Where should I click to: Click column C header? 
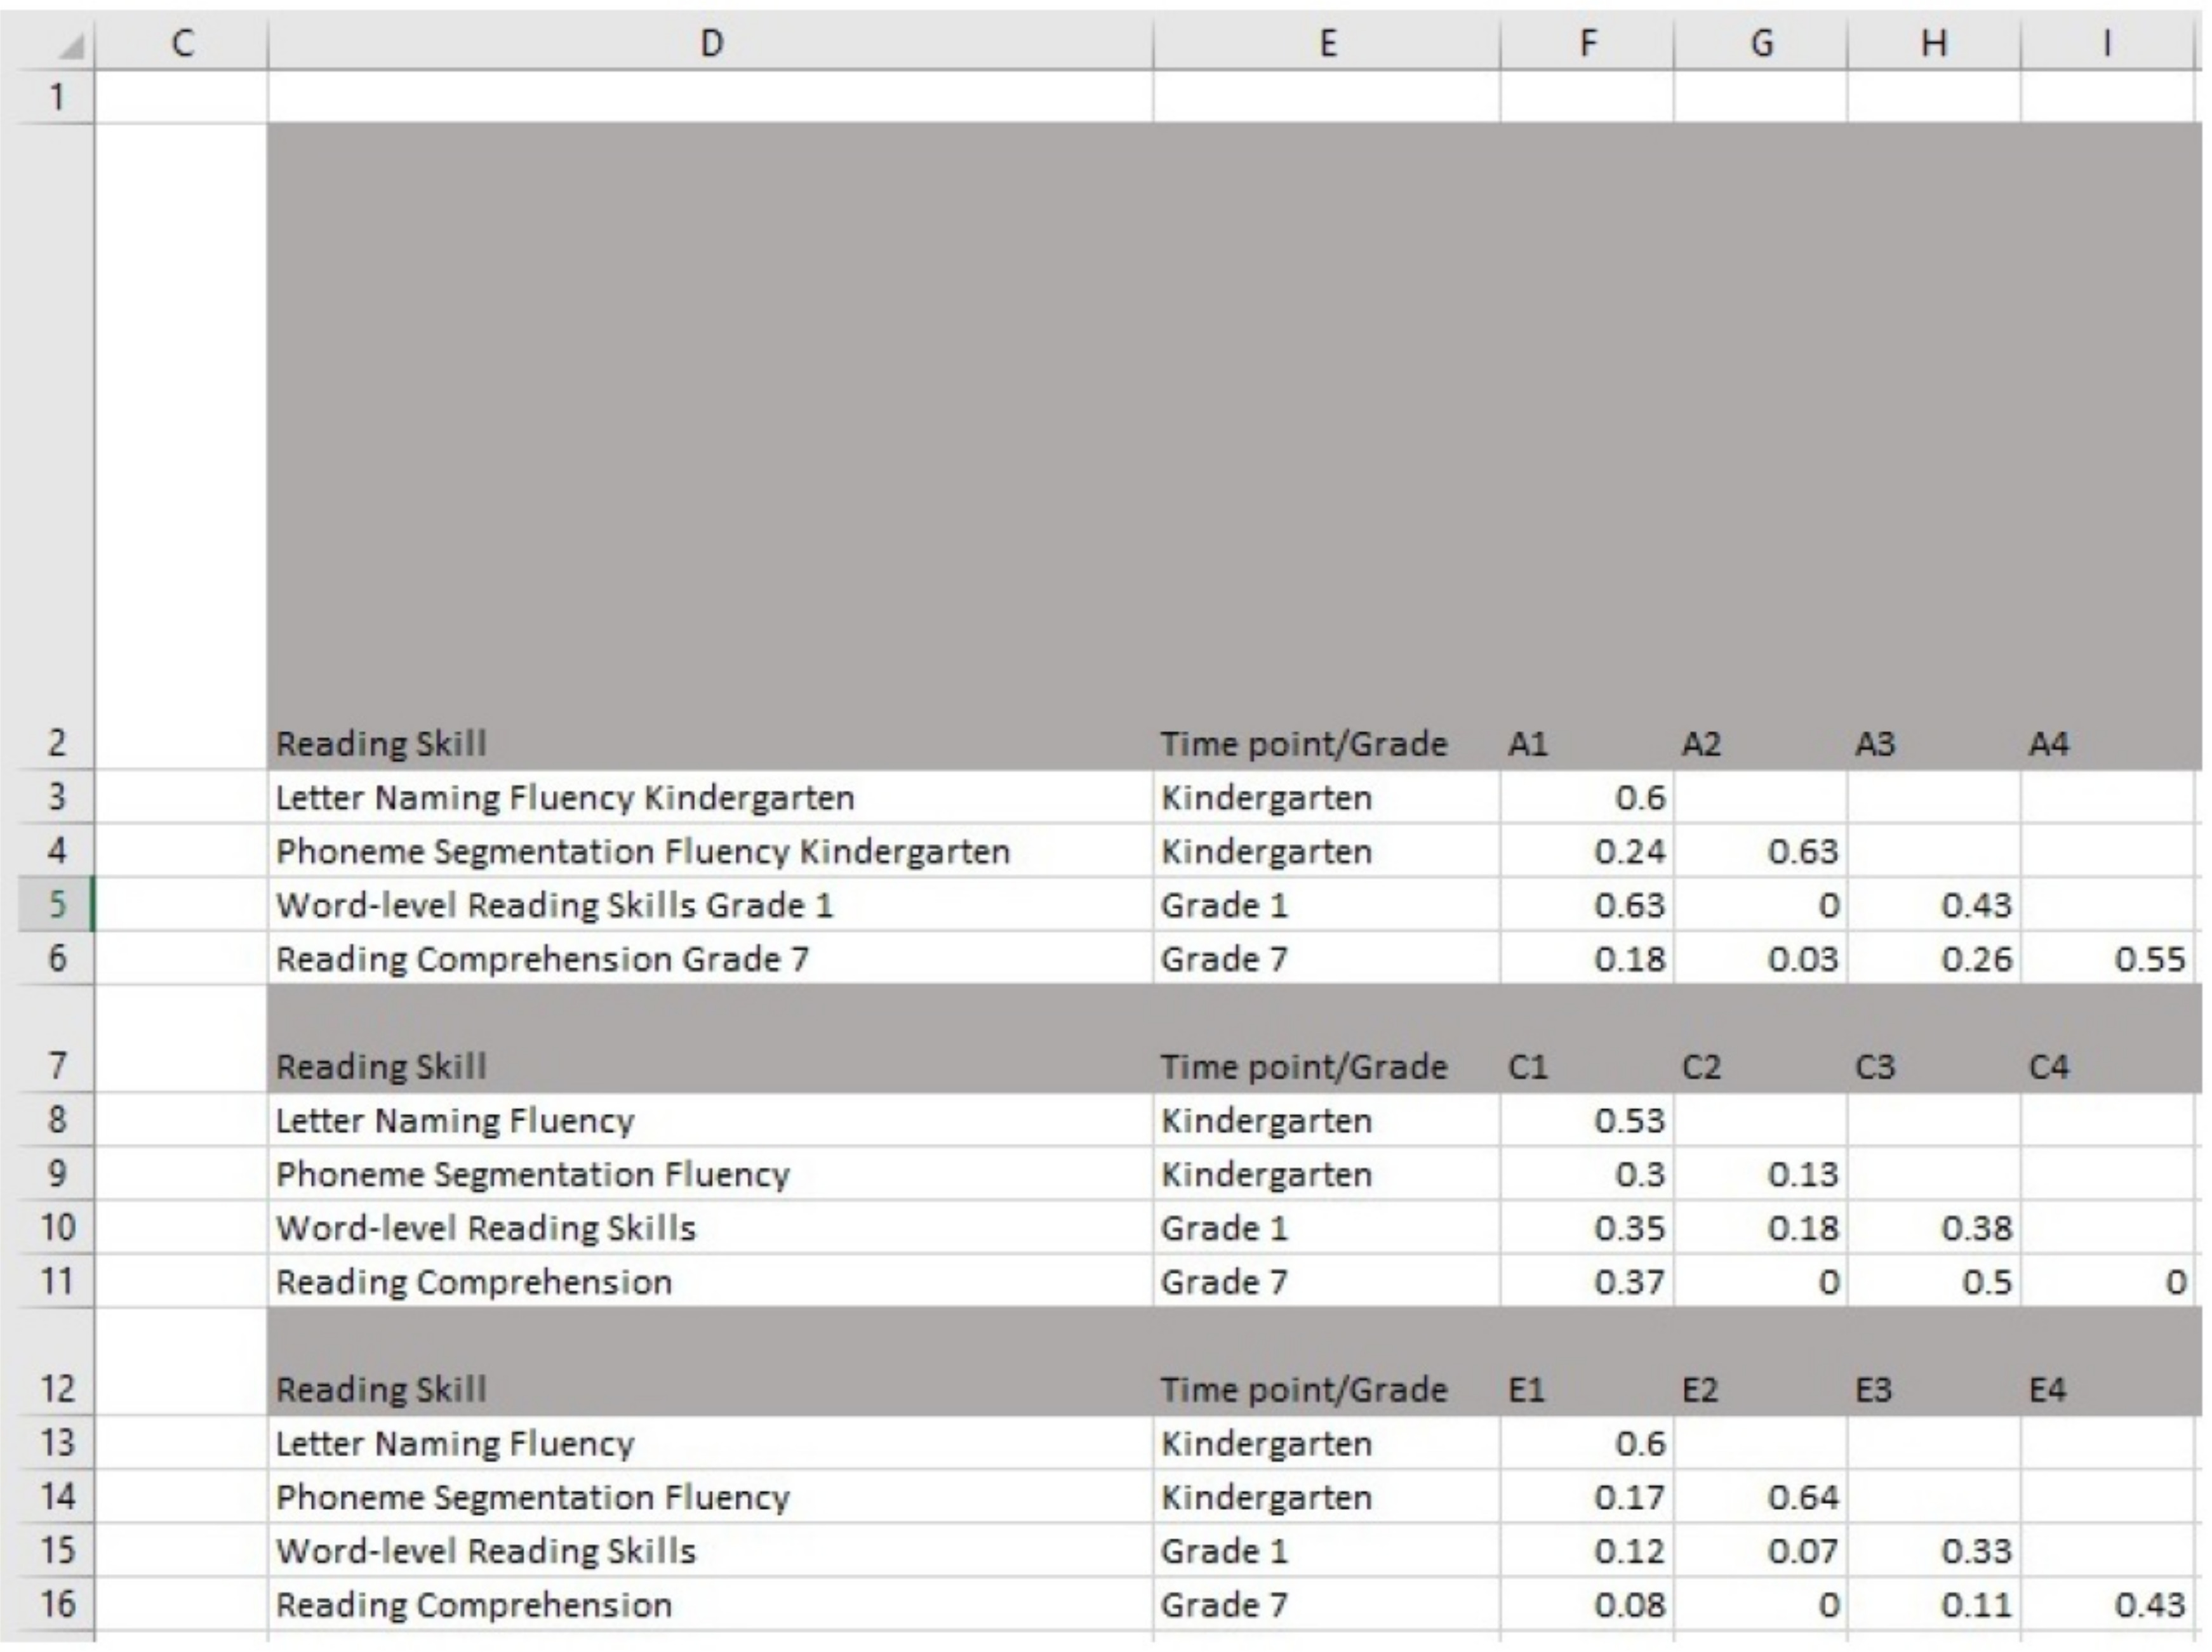[x=181, y=43]
